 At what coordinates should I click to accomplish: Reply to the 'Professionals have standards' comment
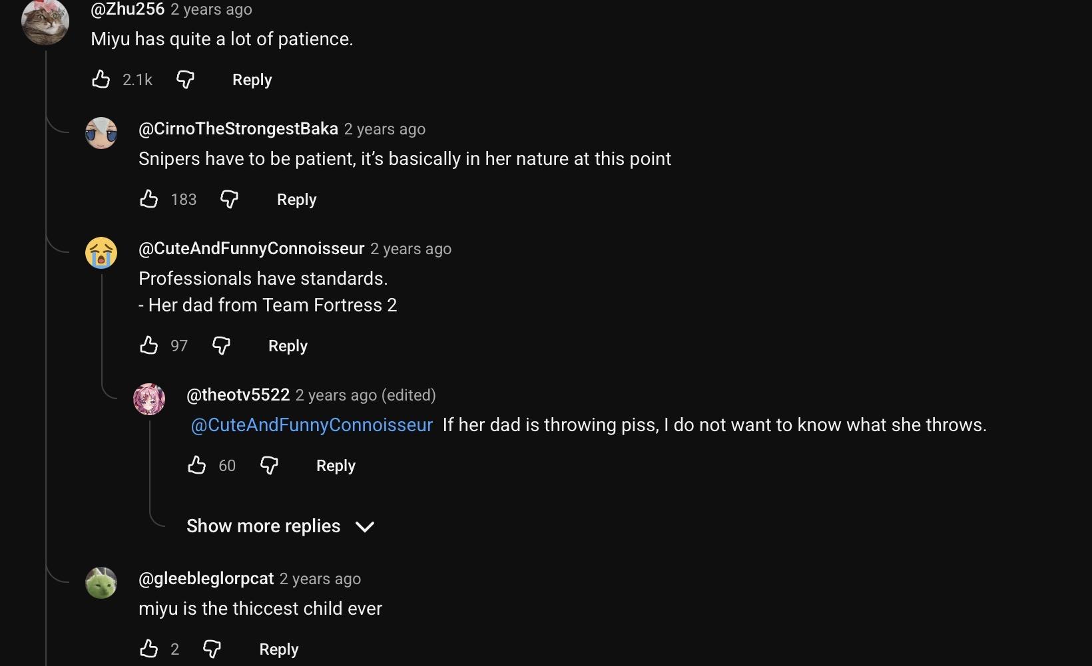(x=288, y=346)
